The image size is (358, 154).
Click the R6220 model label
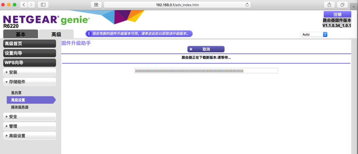11,26
